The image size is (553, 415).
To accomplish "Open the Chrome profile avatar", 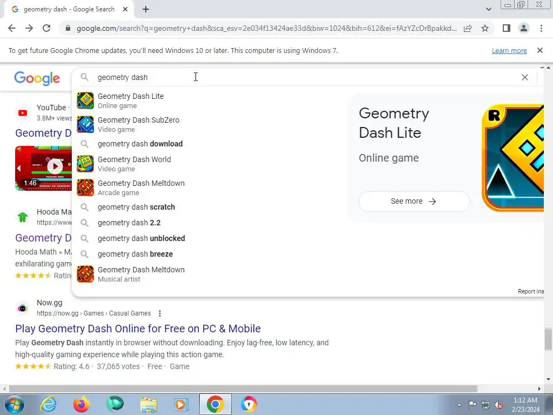I will pos(524,28).
